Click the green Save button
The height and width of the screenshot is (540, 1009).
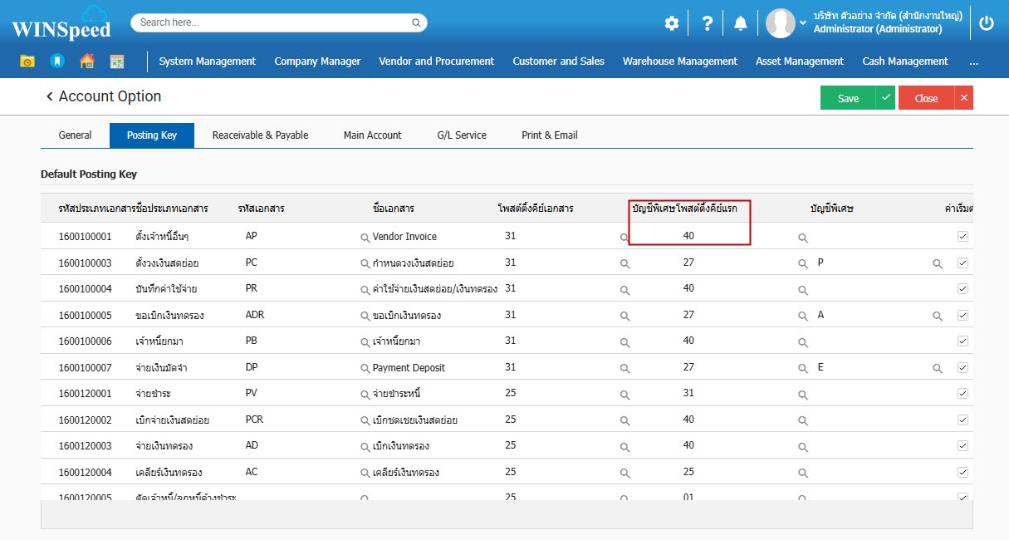click(848, 98)
